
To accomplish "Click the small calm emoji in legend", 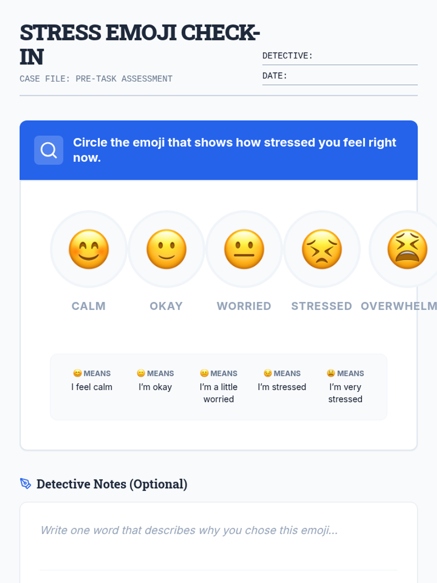I will pos(77,373).
